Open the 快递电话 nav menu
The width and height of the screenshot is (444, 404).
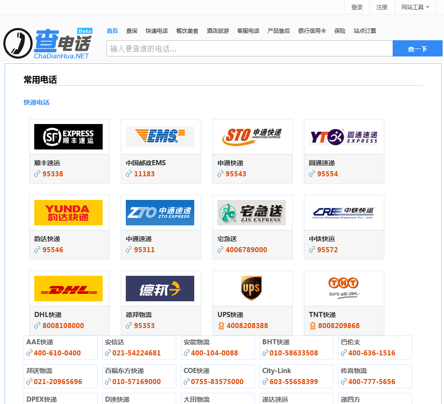[157, 31]
